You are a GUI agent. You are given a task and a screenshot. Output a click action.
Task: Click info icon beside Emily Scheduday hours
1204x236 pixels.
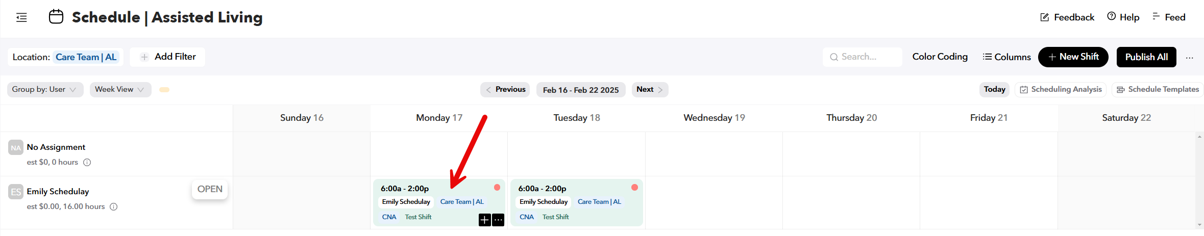pos(114,207)
